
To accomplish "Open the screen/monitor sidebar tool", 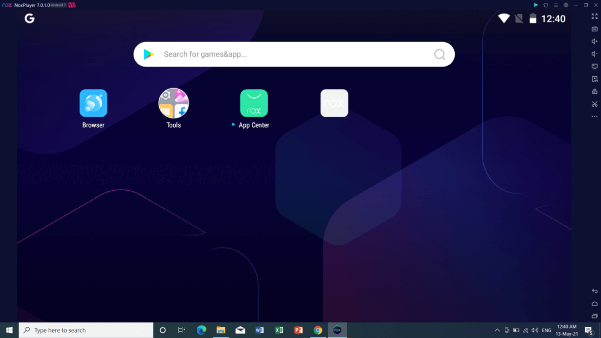I will click(594, 67).
